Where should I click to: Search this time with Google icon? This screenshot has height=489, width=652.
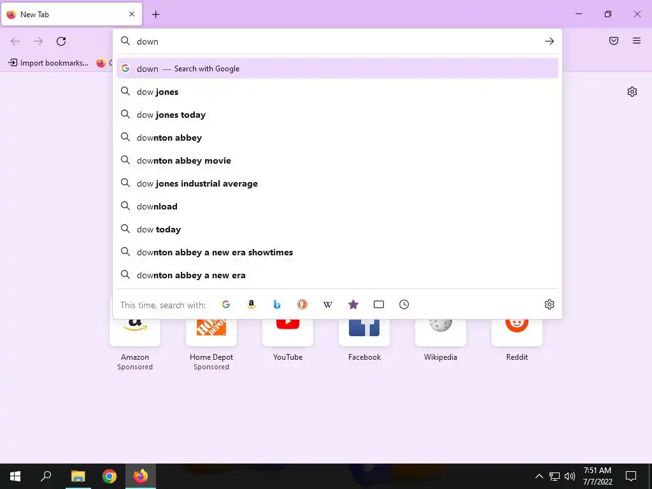pos(226,304)
